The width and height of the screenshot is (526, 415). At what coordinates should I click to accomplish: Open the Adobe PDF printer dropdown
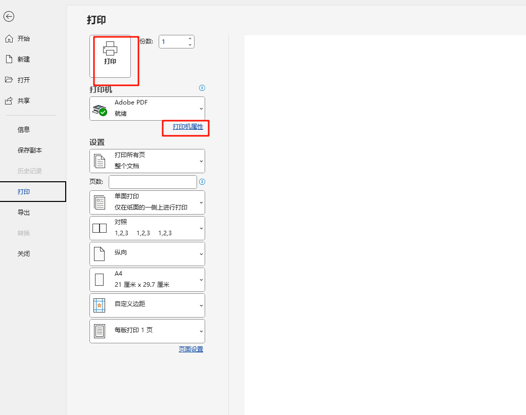[147, 109]
